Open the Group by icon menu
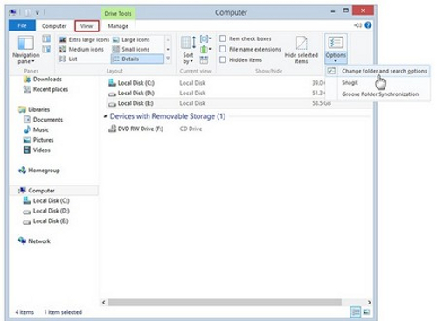This screenshot has height=321, width=437. click(x=205, y=38)
